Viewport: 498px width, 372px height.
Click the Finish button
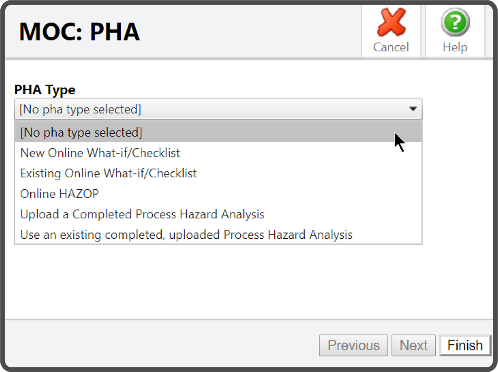465,345
